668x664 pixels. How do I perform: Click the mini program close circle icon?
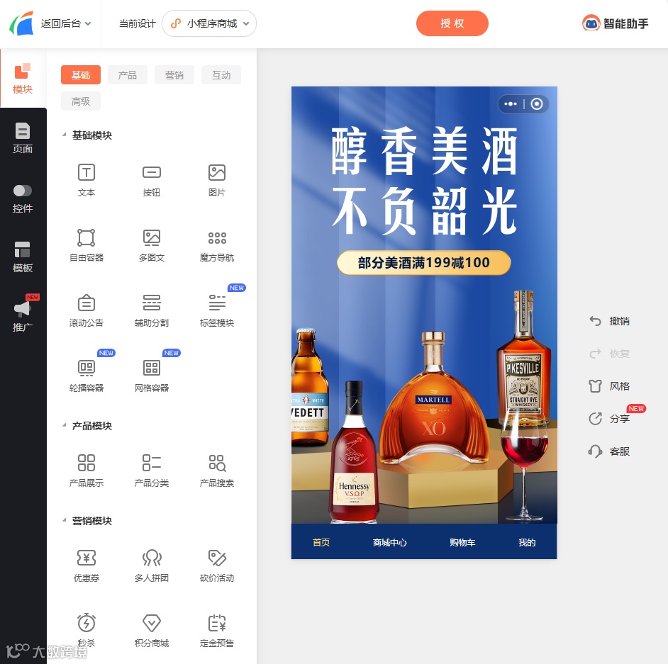[x=537, y=104]
